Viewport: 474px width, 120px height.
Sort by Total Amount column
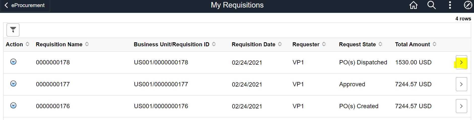tap(434, 44)
